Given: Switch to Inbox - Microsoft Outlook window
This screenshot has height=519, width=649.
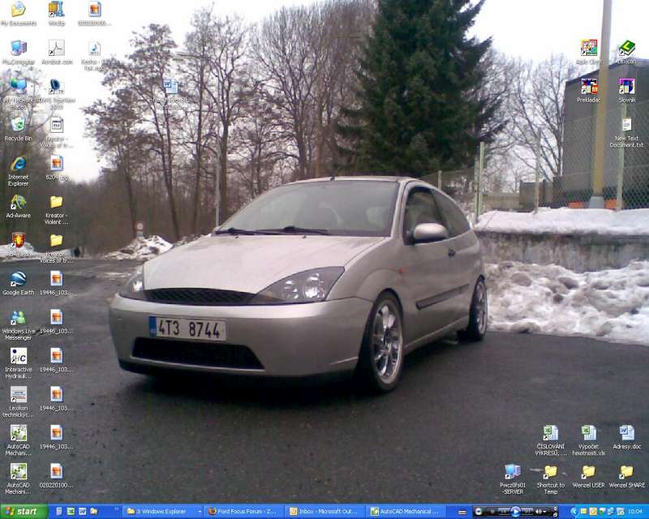Looking at the screenshot, I should pos(324,512).
